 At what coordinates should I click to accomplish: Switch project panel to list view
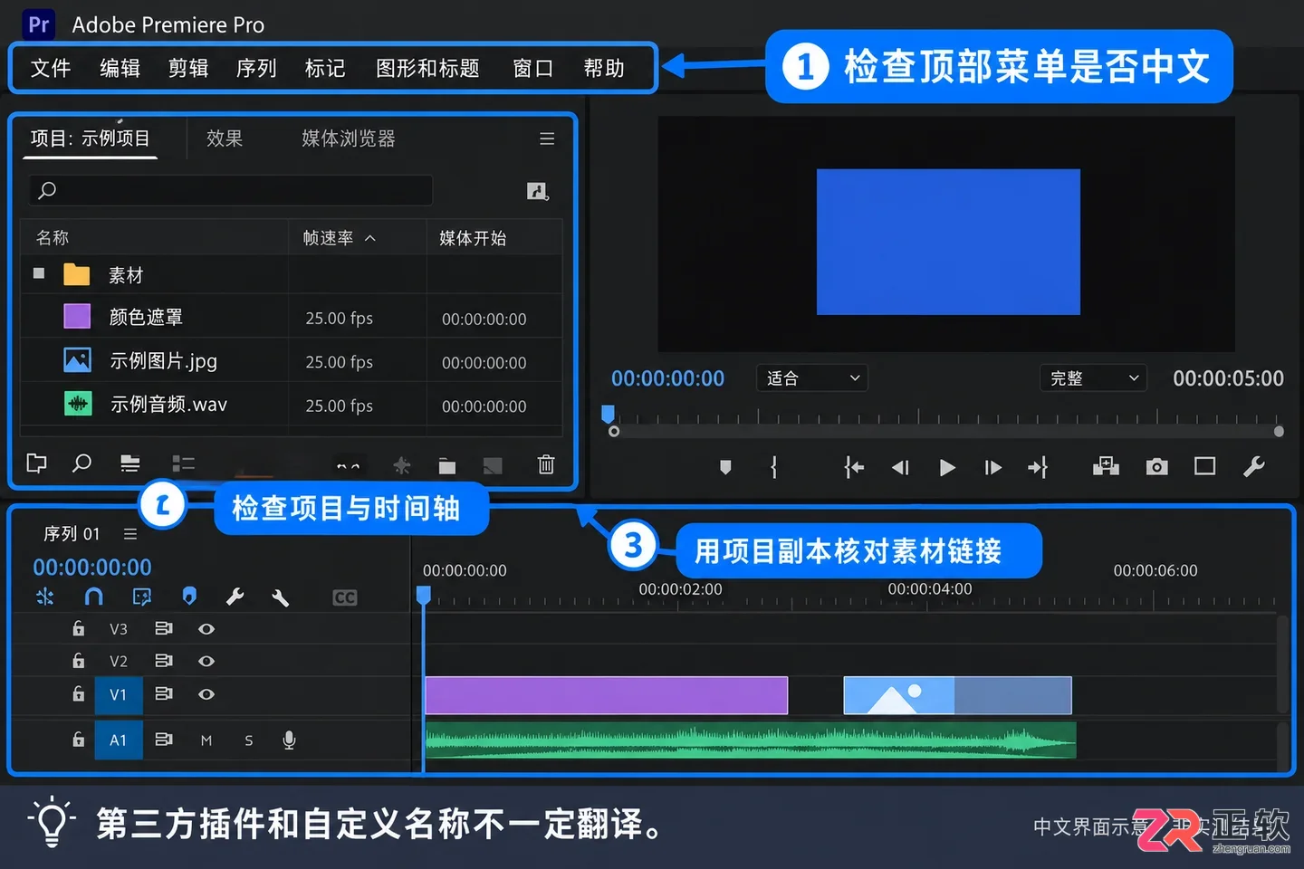pyautogui.click(x=130, y=464)
